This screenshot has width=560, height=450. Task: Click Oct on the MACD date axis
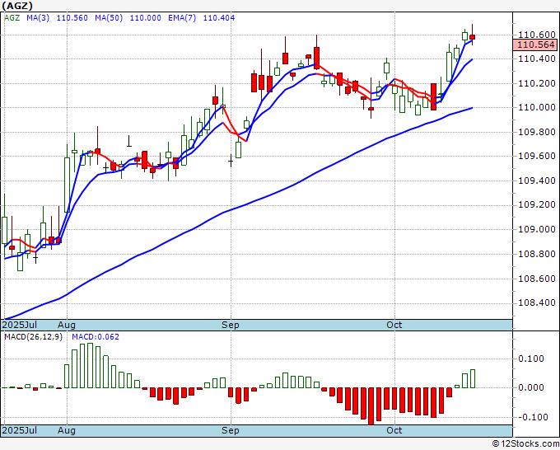[x=394, y=430]
